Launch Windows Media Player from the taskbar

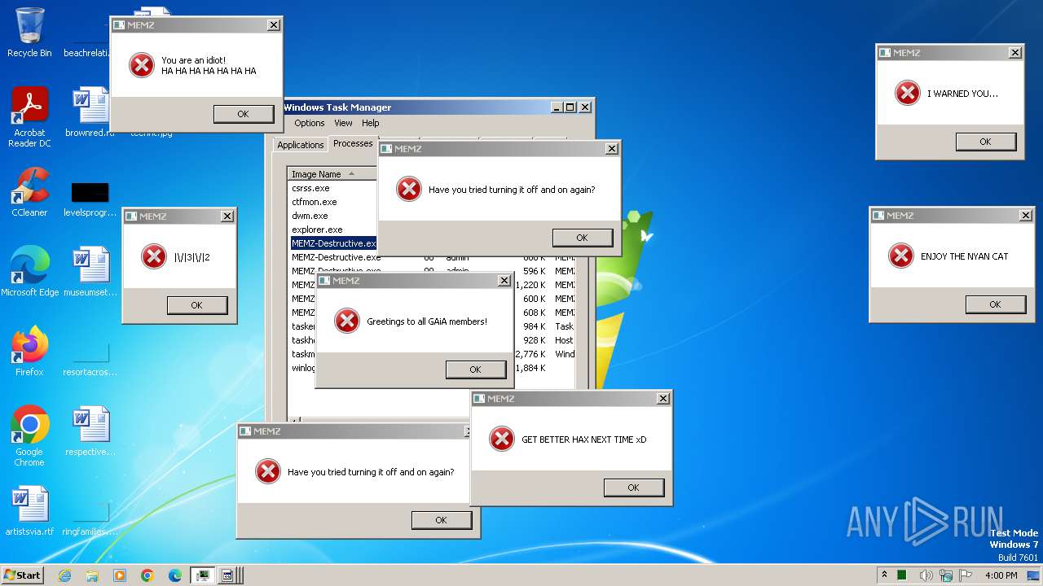[120, 575]
